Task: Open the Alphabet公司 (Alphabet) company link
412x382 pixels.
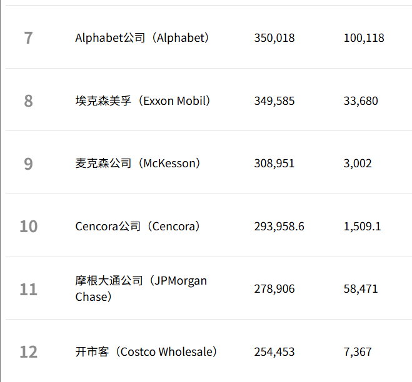Action: coord(142,38)
